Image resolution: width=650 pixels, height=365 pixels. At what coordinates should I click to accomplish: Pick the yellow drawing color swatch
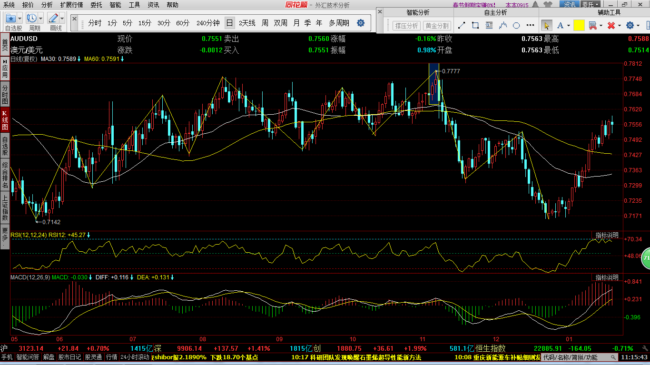(x=579, y=25)
